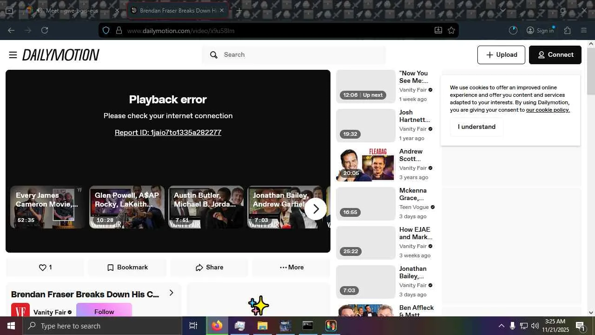This screenshot has height=335, width=595.
Task: Open the Mckenna Grace 16:55 video thumbnail
Action: point(365,204)
